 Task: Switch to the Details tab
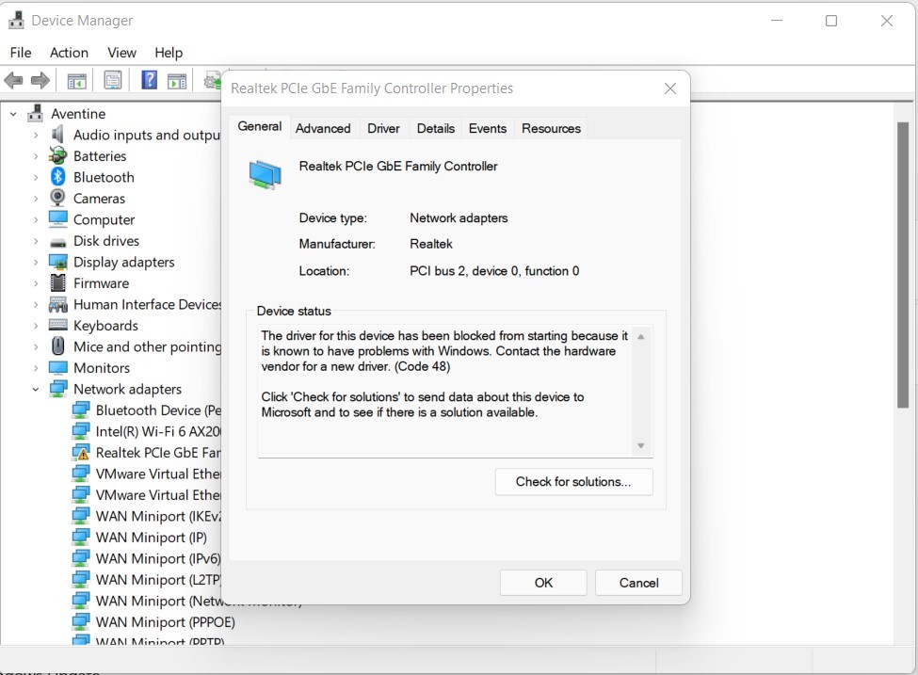[436, 128]
